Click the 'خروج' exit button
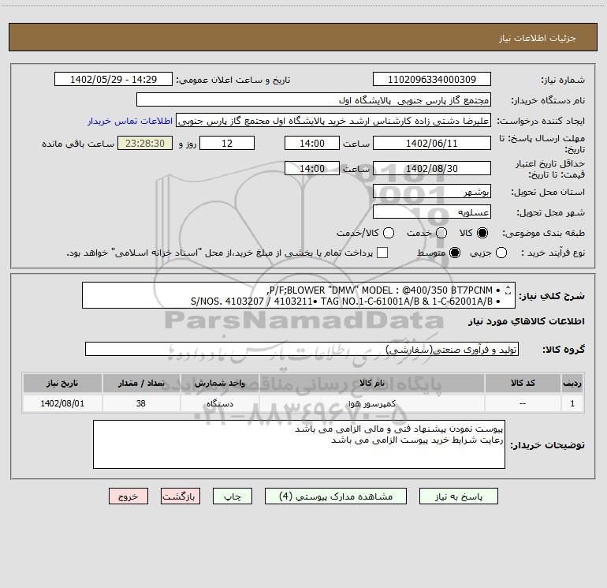The width and height of the screenshot is (607, 588). (128, 496)
